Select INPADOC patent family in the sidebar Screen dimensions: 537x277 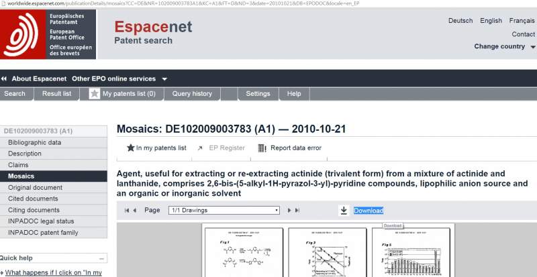54,233
